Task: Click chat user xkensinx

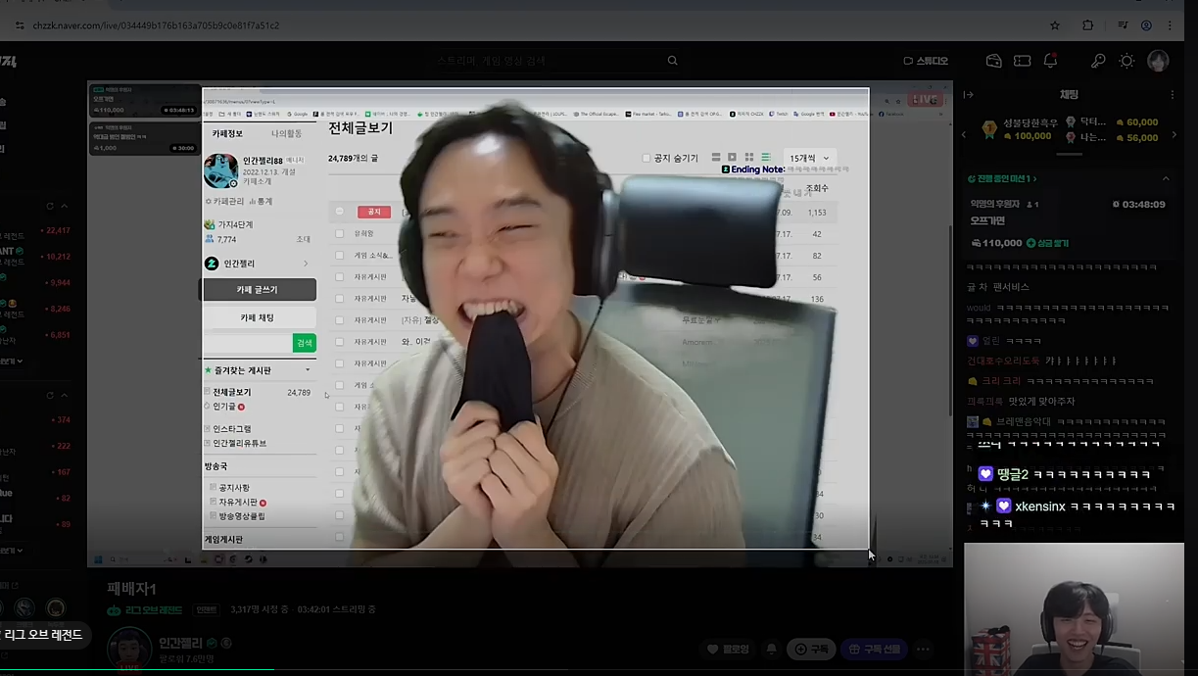Action: click(x=1040, y=507)
